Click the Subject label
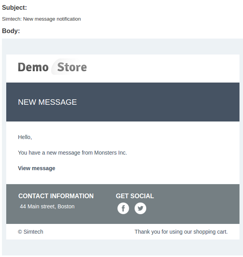This screenshot has height=257, width=243. coord(14,7)
